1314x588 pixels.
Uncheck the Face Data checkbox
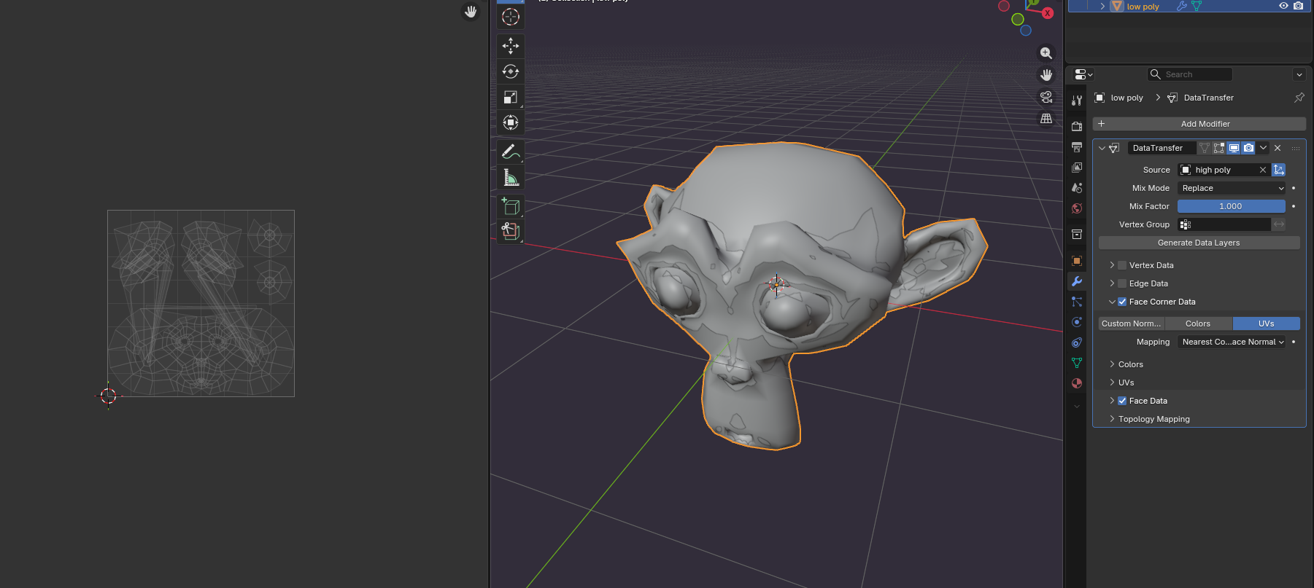pos(1122,401)
